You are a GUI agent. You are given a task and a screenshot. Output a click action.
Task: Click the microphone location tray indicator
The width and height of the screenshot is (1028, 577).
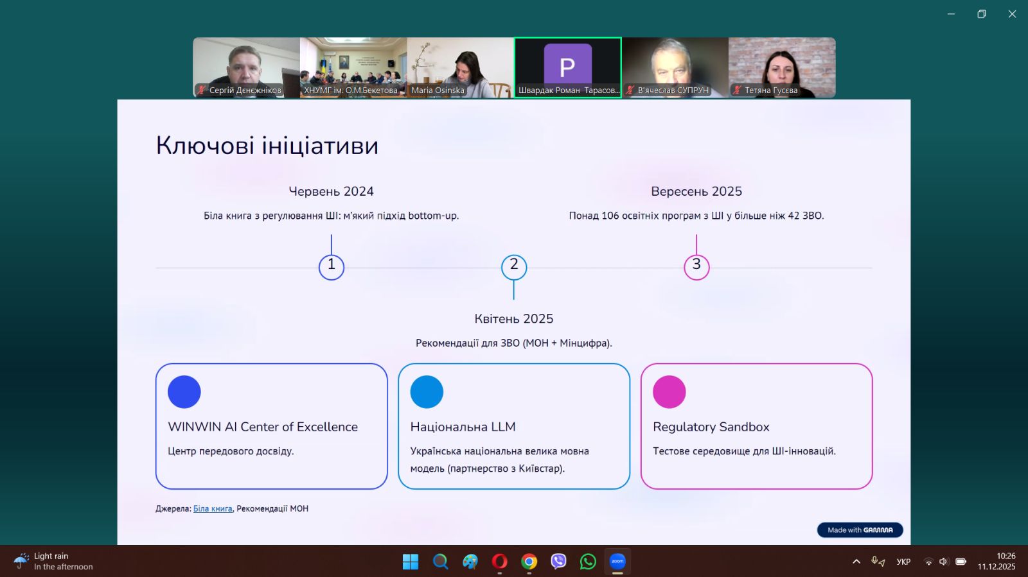[878, 562]
